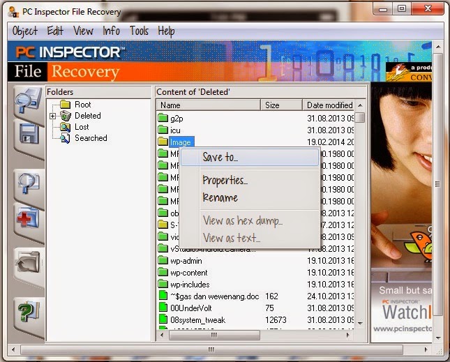Viewport: 450px width, 362px height.
Task: Click the window's top-right scroll up arrow
Action: tap(438, 46)
